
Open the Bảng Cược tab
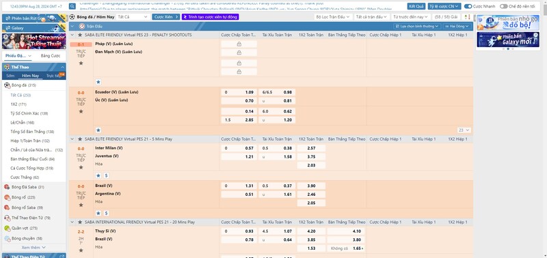(x=50, y=56)
